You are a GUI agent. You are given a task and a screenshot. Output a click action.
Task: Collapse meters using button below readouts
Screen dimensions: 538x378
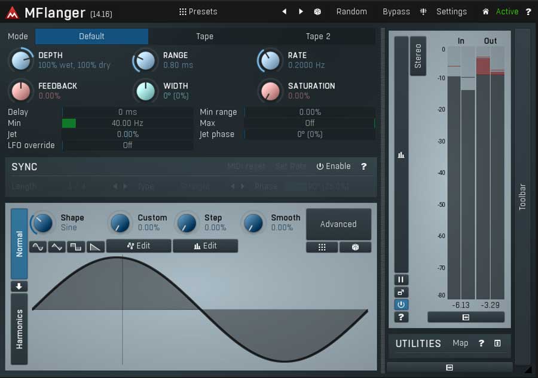pos(466,317)
